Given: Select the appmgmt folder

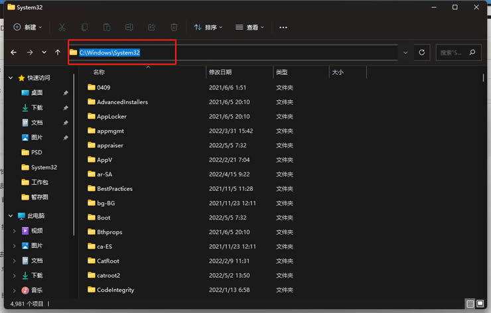Looking at the screenshot, I should tap(106, 131).
